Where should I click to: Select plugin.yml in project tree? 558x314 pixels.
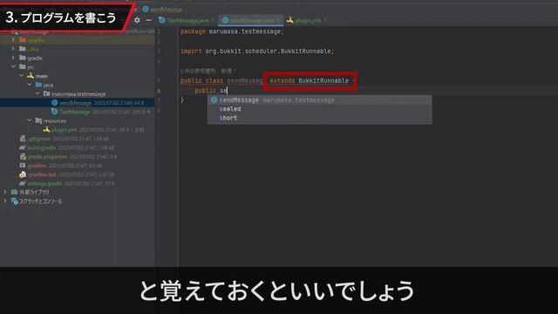point(64,130)
